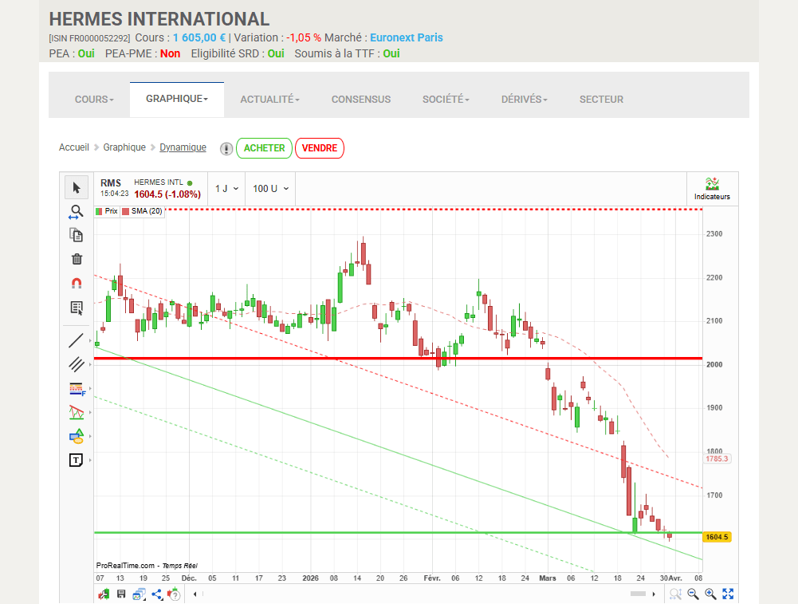Image resolution: width=798 pixels, height=604 pixels.
Task: Activate the horizontal zoom magnifier tool
Action: [x=77, y=212]
